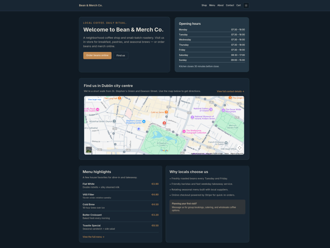Viewport: 330px width, 248px height.
Task: Click the French Embassy in Dublin marker
Action: click(x=226, y=143)
